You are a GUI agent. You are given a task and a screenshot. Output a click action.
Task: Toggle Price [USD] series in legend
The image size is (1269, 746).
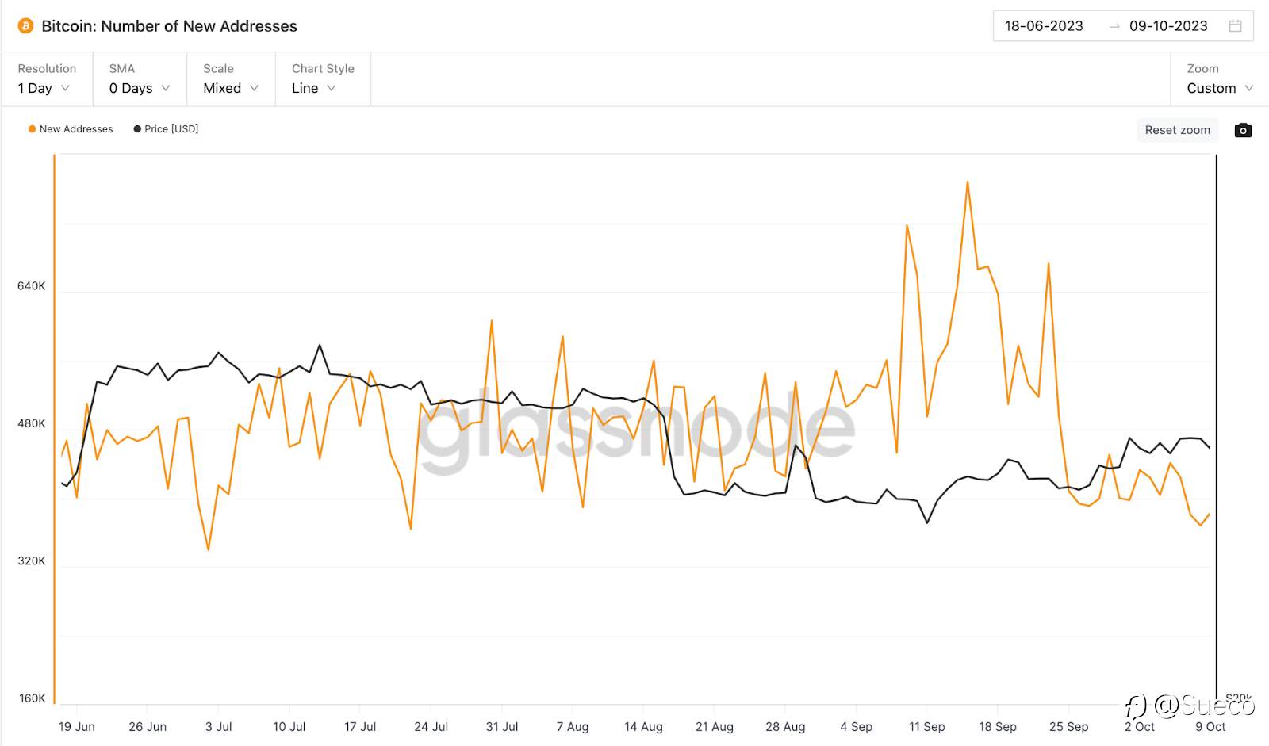(166, 129)
